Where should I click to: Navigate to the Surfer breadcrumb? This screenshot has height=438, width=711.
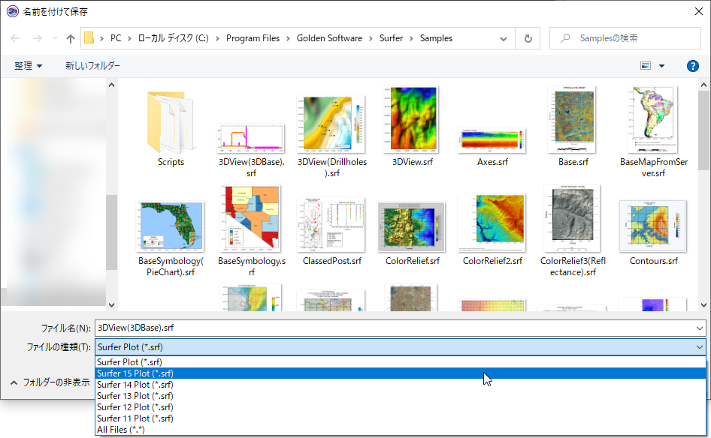[x=391, y=38]
